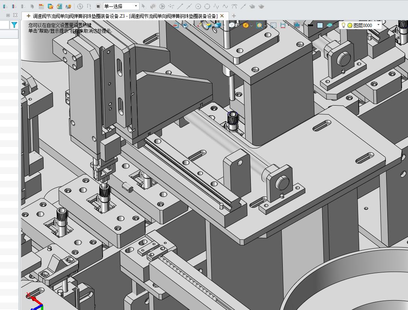
Task: Close the 调速阀节流阀 .Z3 document tab
Action: pos(222,16)
